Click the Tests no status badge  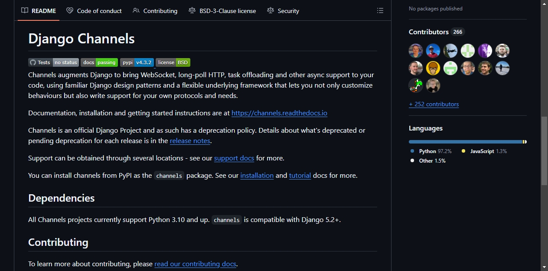pos(53,62)
